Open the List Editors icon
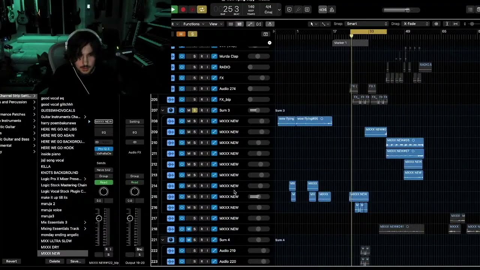 [470, 10]
